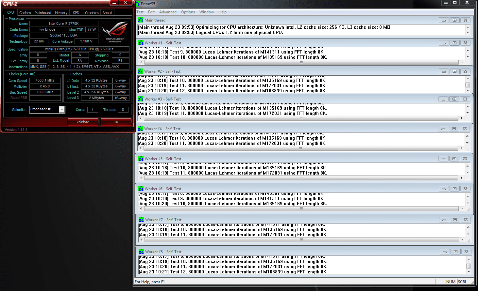Open the CPU tab in CPU-Z

[10, 13]
